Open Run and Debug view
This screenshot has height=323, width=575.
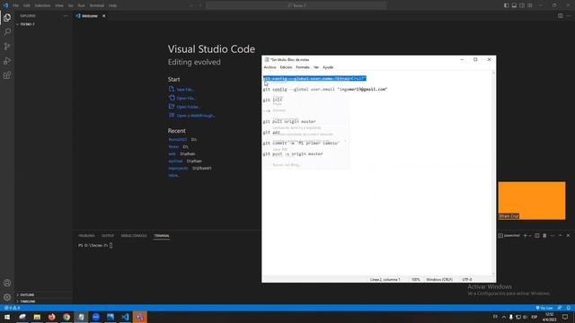pyautogui.click(x=7, y=61)
